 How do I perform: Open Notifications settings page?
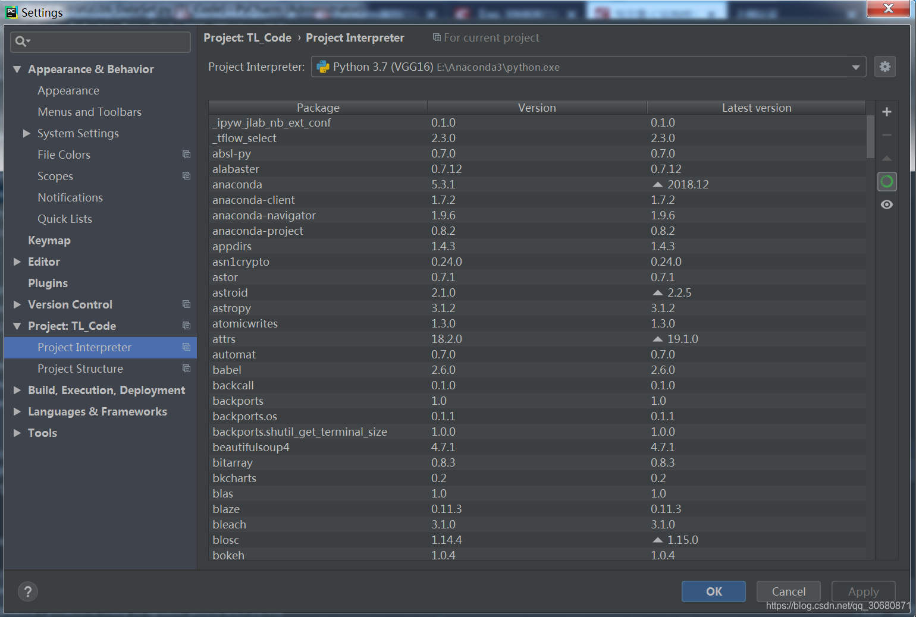(x=70, y=197)
